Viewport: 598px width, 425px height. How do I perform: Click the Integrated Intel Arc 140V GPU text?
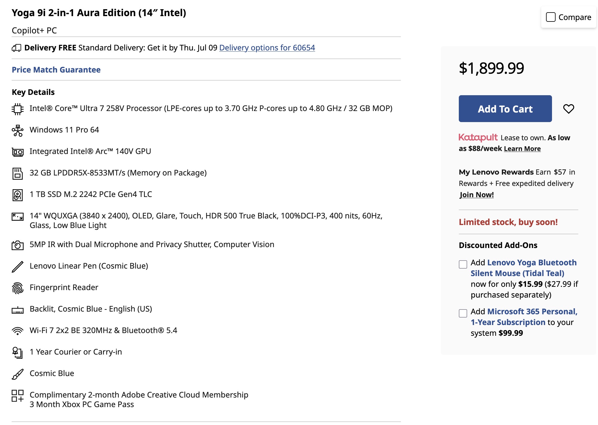(x=90, y=151)
